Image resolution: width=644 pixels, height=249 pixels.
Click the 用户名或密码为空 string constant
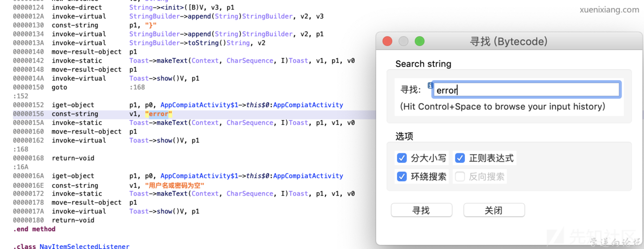175,185
